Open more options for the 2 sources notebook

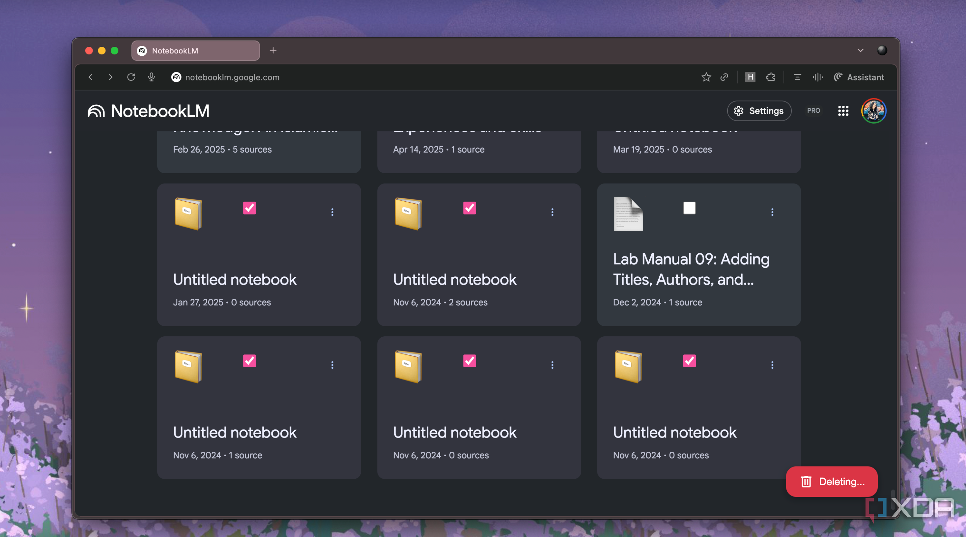click(x=552, y=212)
